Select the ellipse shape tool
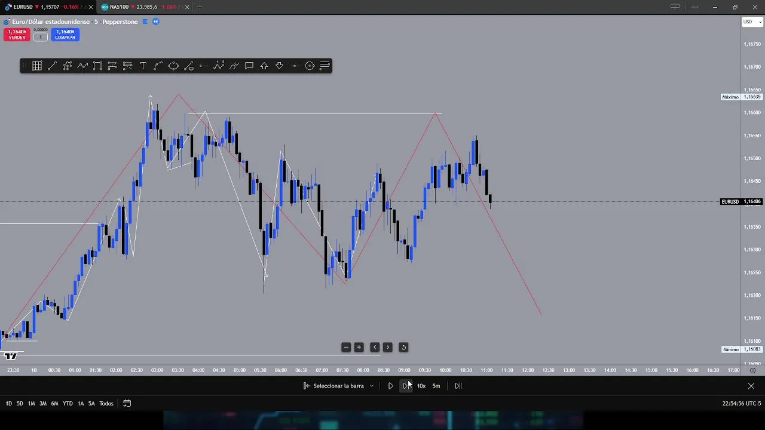The height and width of the screenshot is (430, 765). pos(173,66)
